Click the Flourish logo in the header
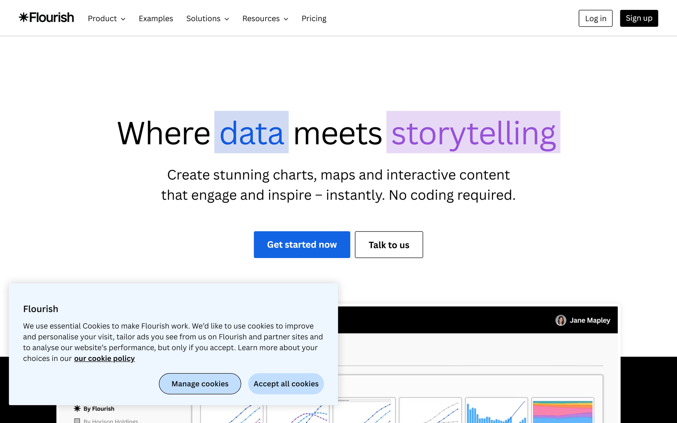This screenshot has height=423, width=677. pos(46,18)
